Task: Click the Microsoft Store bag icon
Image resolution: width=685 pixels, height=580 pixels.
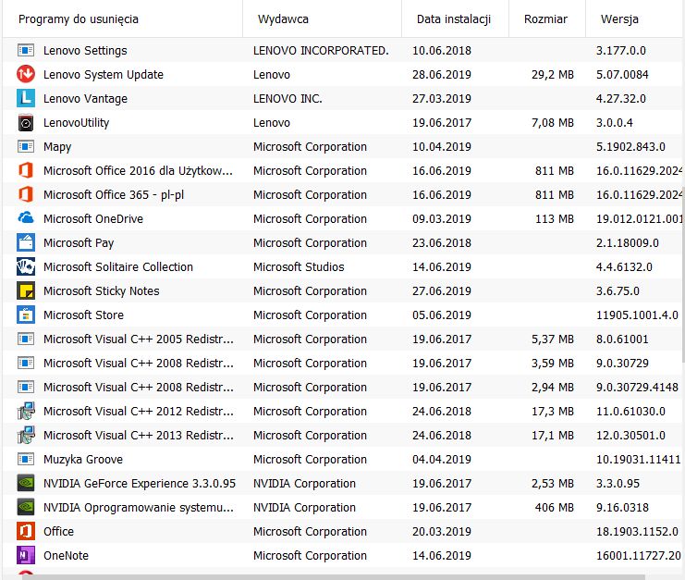Action: click(26, 315)
